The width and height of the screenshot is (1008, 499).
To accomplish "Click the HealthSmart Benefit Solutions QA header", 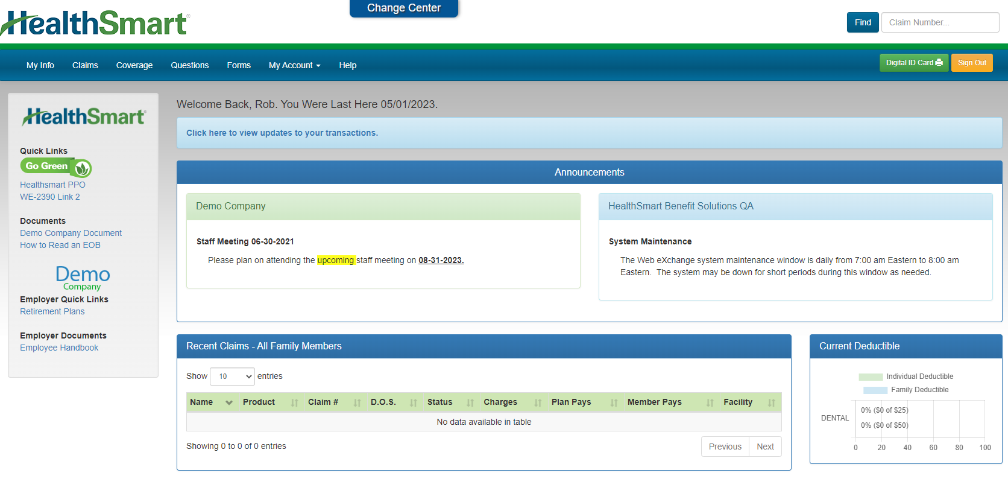I will [796, 206].
